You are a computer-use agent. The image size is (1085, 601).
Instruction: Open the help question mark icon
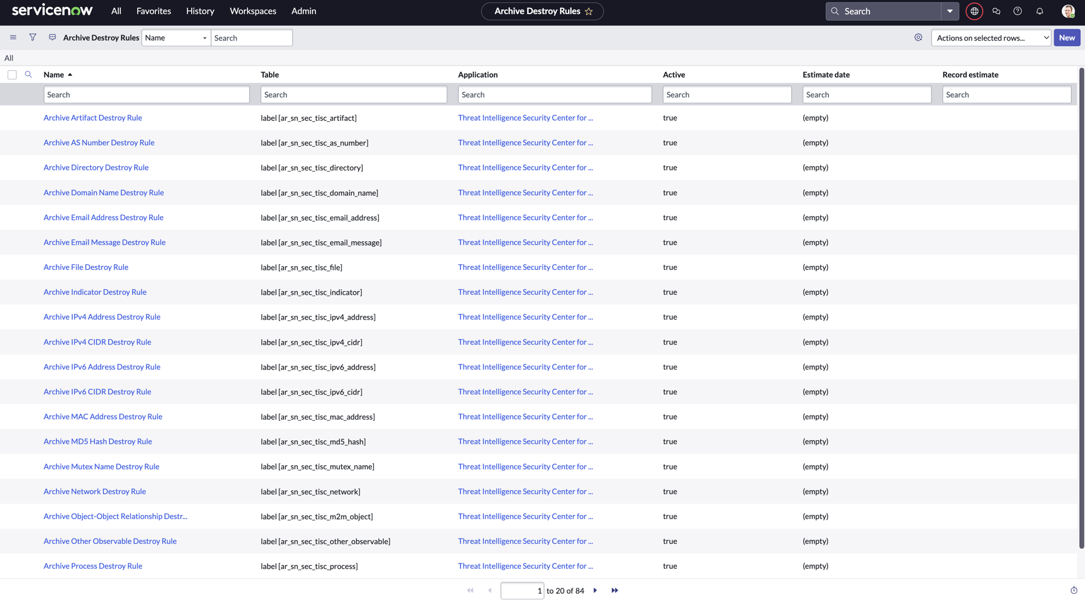(x=1018, y=11)
